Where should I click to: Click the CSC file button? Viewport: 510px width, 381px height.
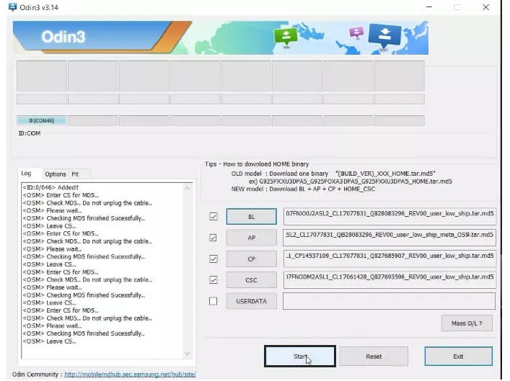click(x=252, y=280)
